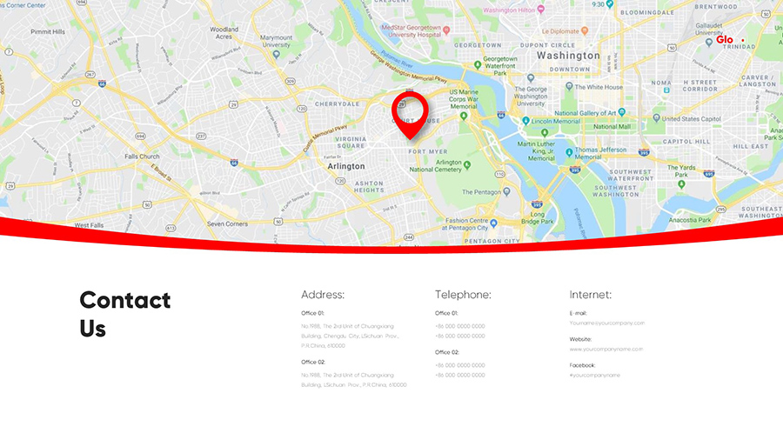This screenshot has width=783, height=440.
Task: Click MedStar Georgetown University Hospital marker
Action: coord(447,31)
